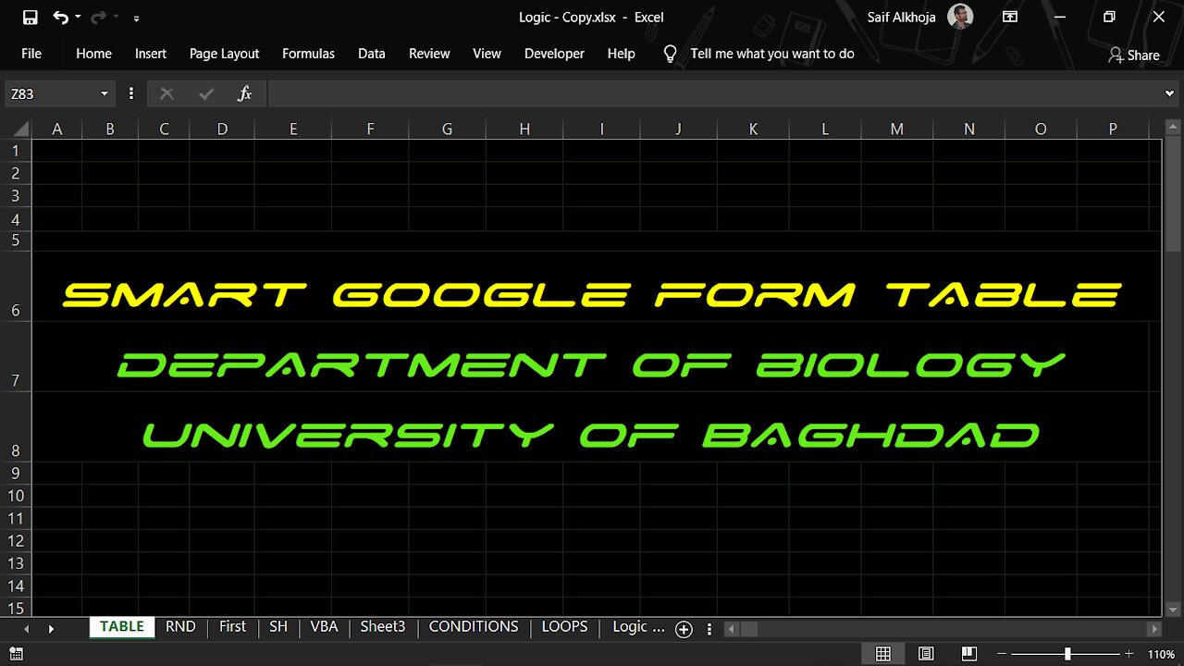Click the macro recording icon in status bar
Viewport: 1184px width, 666px height.
16,654
